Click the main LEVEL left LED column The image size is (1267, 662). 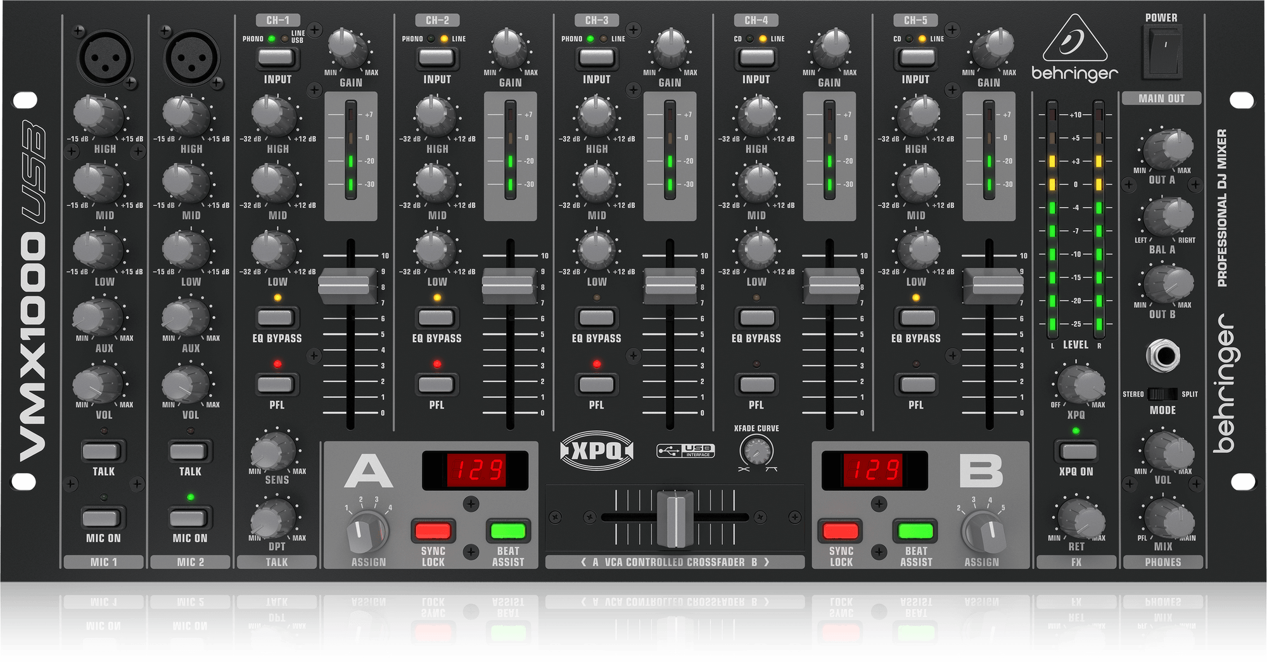(1052, 219)
